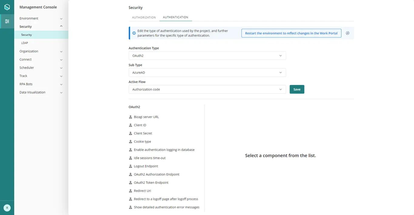The width and height of the screenshot is (414, 215).
Task: Open the user avatar R icon
Action: pos(7,208)
